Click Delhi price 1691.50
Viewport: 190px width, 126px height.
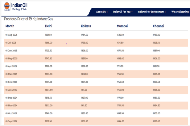coord(48,121)
